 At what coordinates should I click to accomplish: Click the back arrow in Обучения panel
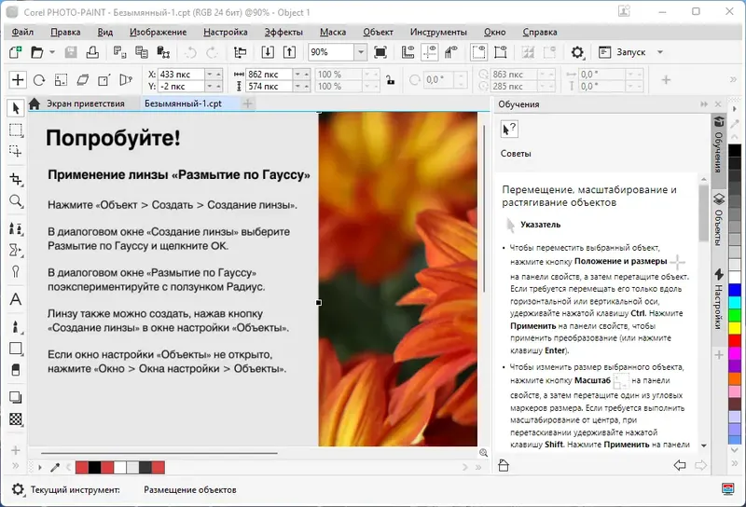point(680,465)
